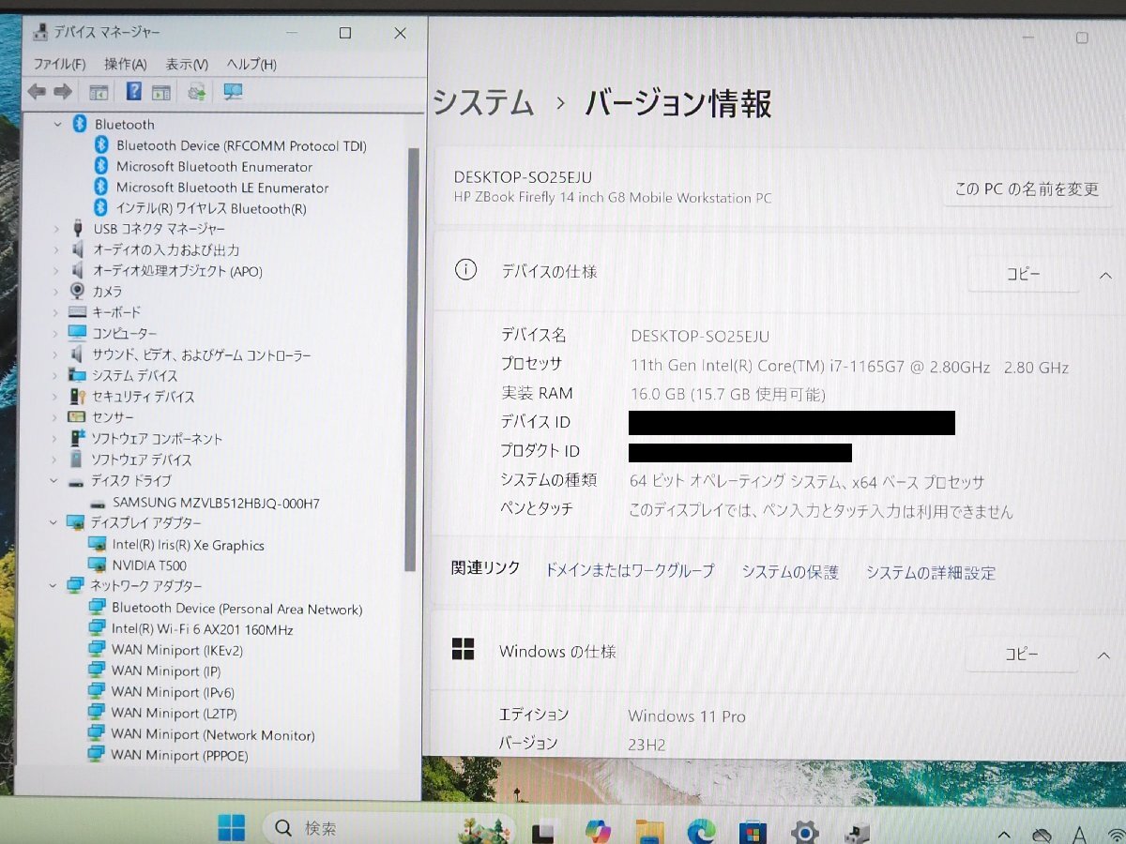1126x844 pixels.
Task: Open Help via the blue question mark icon
Action: tap(134, 91)
